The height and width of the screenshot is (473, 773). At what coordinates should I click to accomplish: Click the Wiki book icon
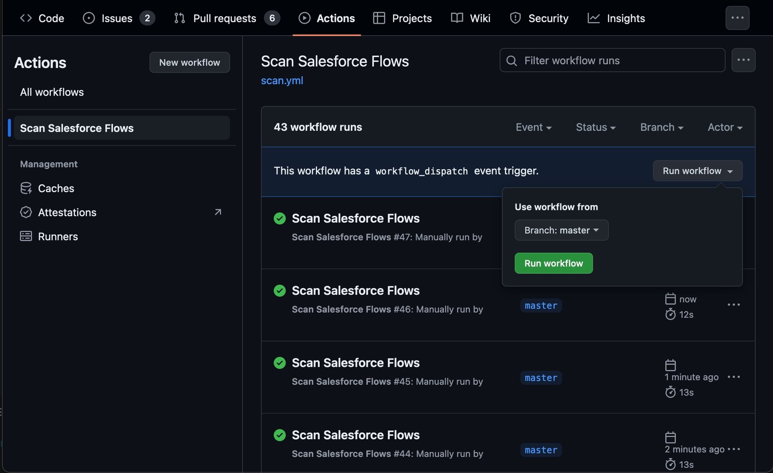457,18
